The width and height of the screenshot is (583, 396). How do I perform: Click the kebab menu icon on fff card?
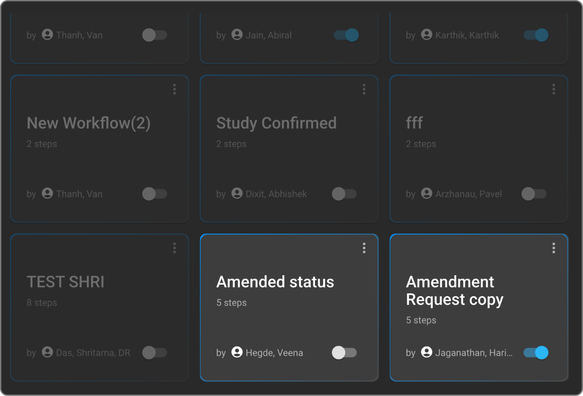[x=554, y=89]
